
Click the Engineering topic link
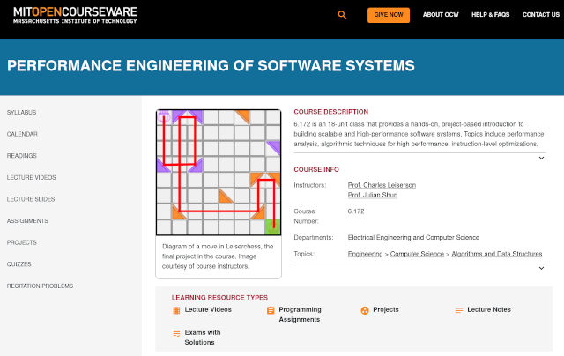click(365, 254)
